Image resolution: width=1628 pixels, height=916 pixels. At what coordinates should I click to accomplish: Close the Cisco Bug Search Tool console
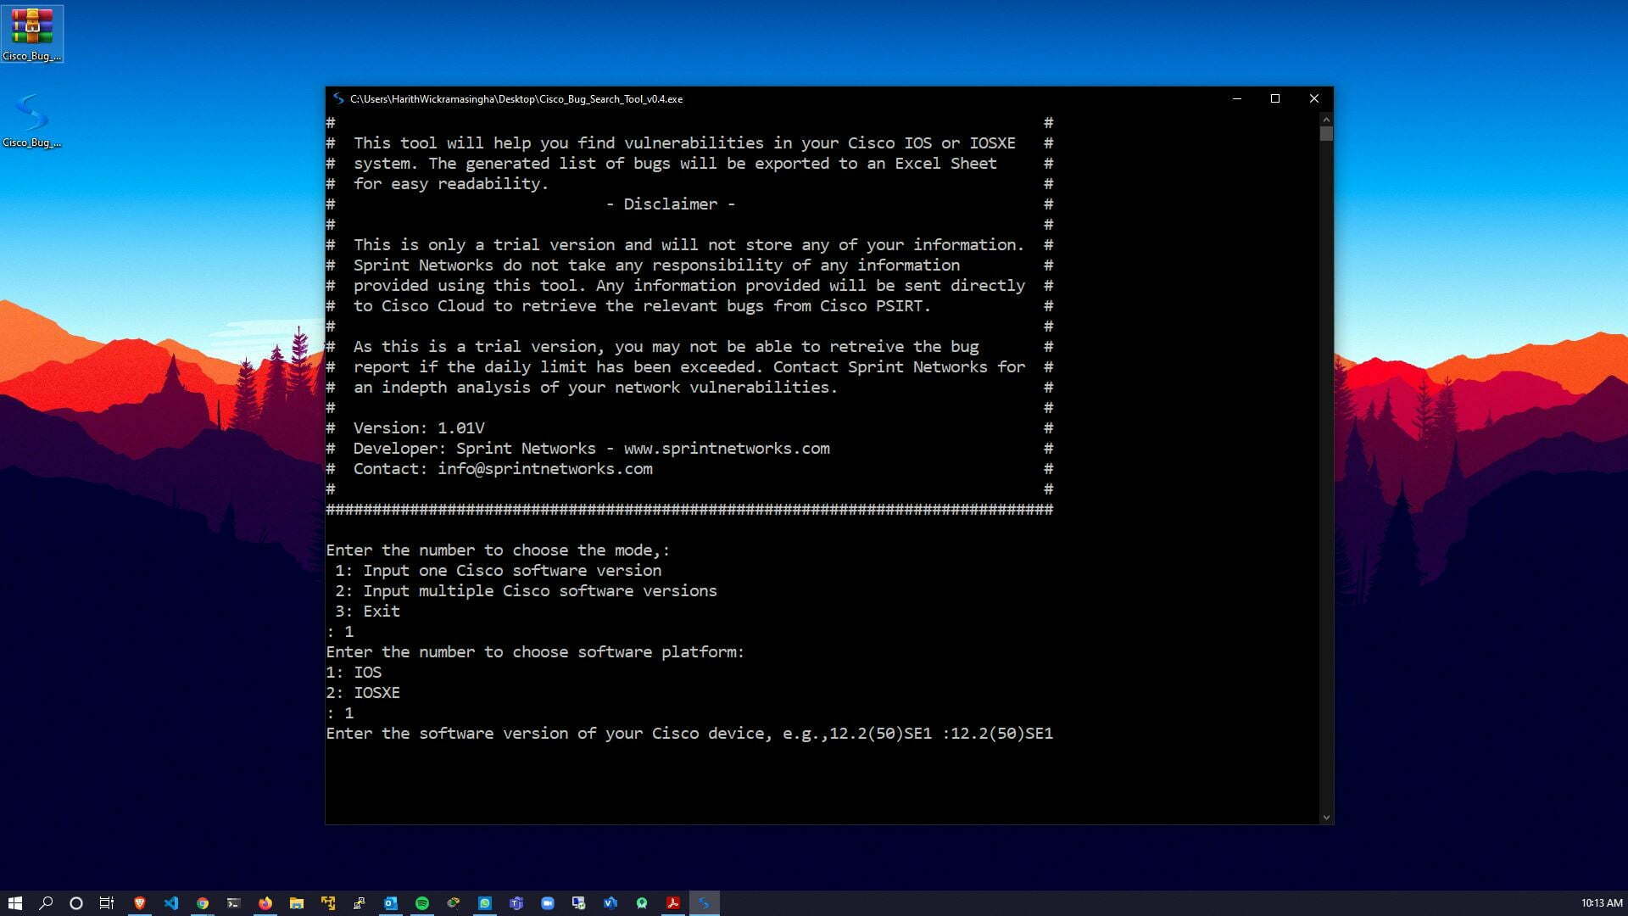(1313, 98)
